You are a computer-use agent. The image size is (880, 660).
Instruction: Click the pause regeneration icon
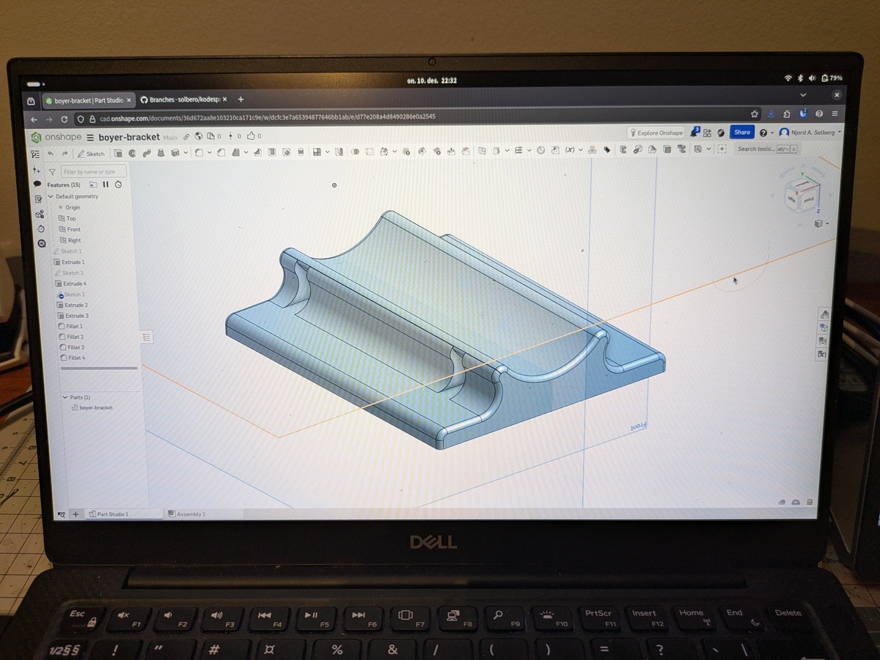tap(106, 185)
